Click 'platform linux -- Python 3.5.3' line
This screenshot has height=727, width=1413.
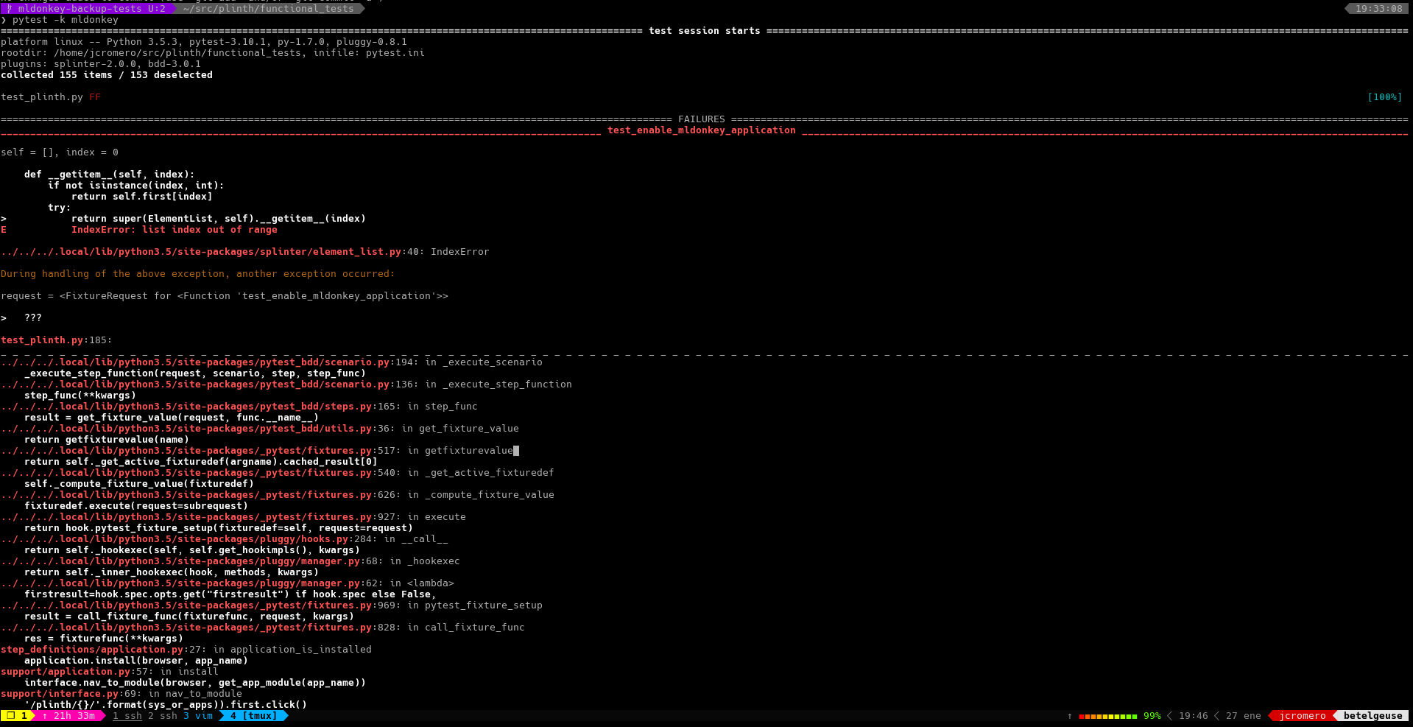204,42
